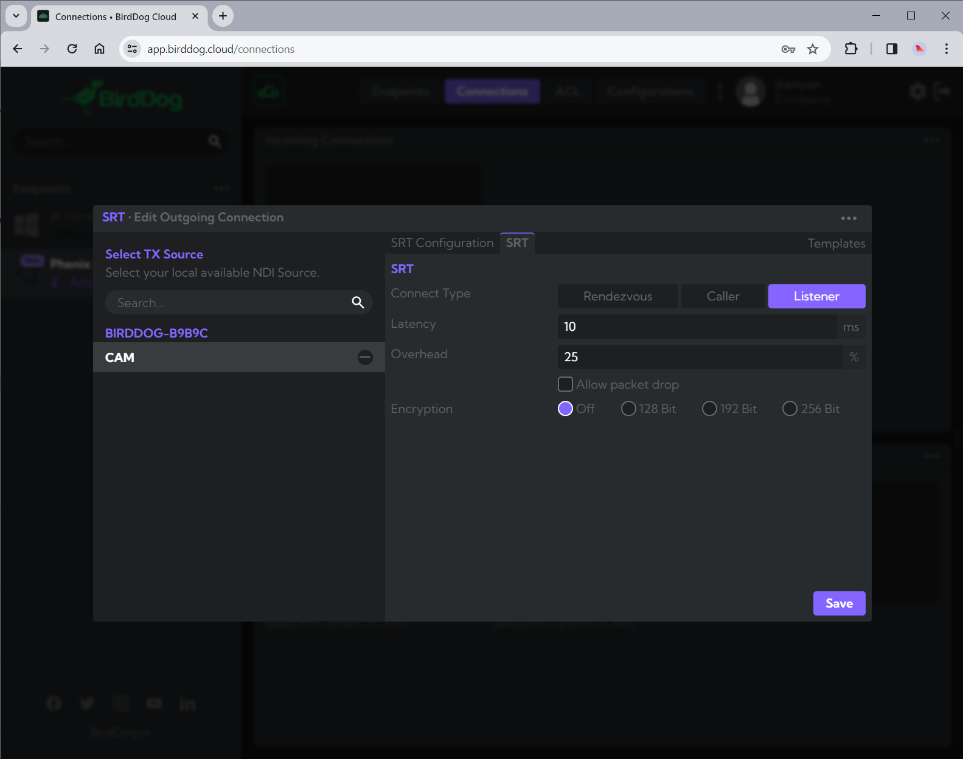Viewport: 963px width, 759px height.
Task: Click the BIRDDOG-B9B9C device name
Action: coord(156,333)
